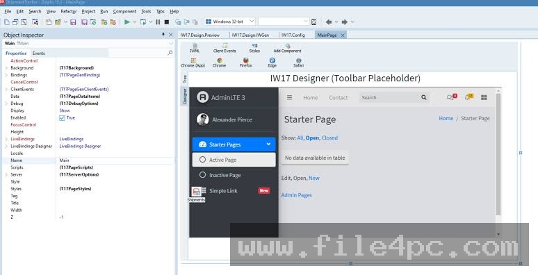538x275 pixels.
Task: Open the Project menu
Action: pyautogui.click(x=88, y=11)
